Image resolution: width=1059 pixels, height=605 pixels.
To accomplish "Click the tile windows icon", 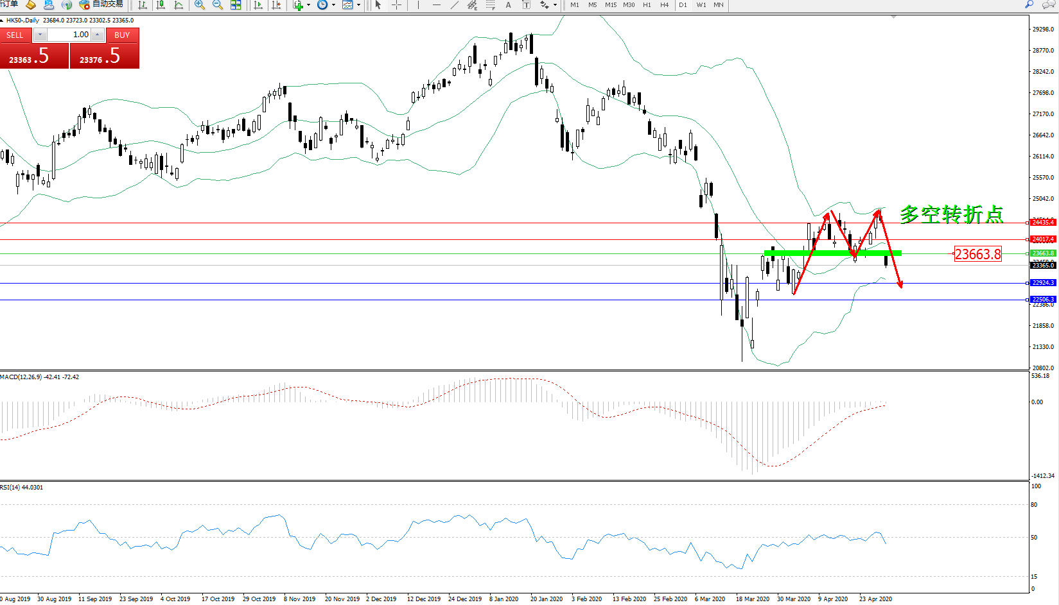I will tap(236, 5).
